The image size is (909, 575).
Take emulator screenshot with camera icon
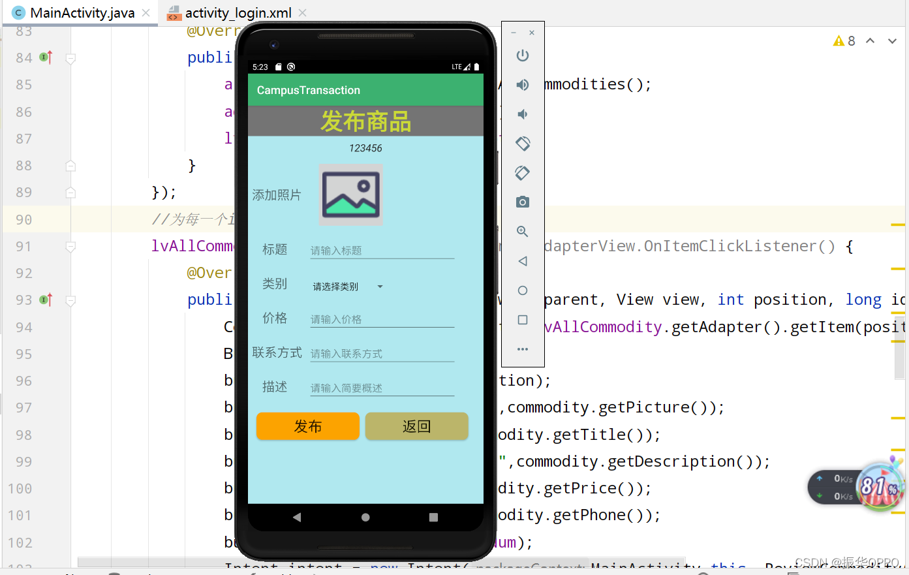tap(523, 202)
